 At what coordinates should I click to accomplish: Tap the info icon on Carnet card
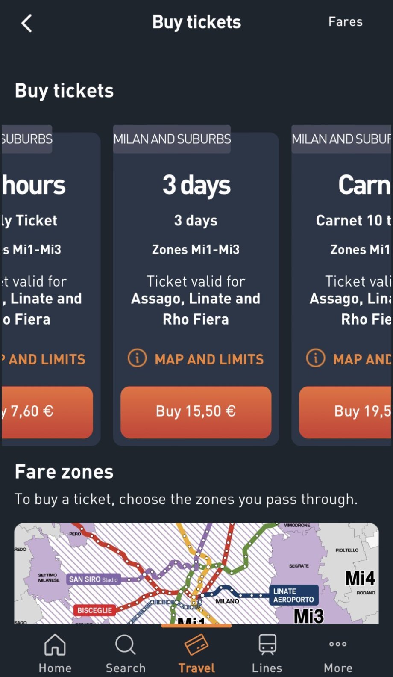[316, 358]
